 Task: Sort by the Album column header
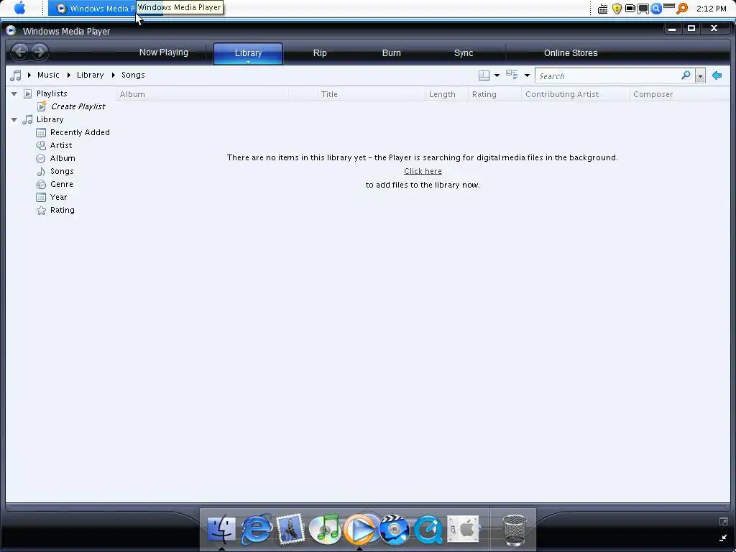202,94
